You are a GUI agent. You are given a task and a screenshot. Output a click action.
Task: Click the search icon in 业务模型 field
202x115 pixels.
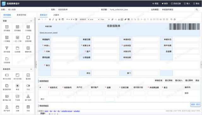[x=197, y=9]
